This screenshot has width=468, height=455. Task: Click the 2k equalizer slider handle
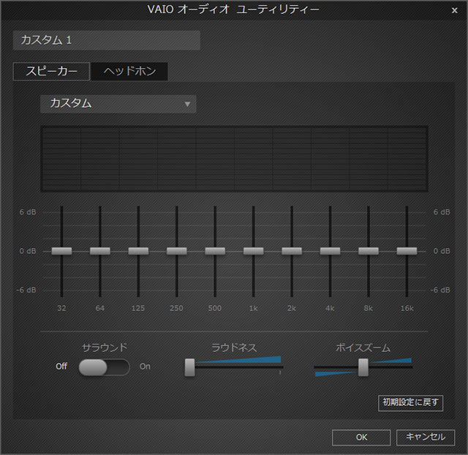pos(292,251)
